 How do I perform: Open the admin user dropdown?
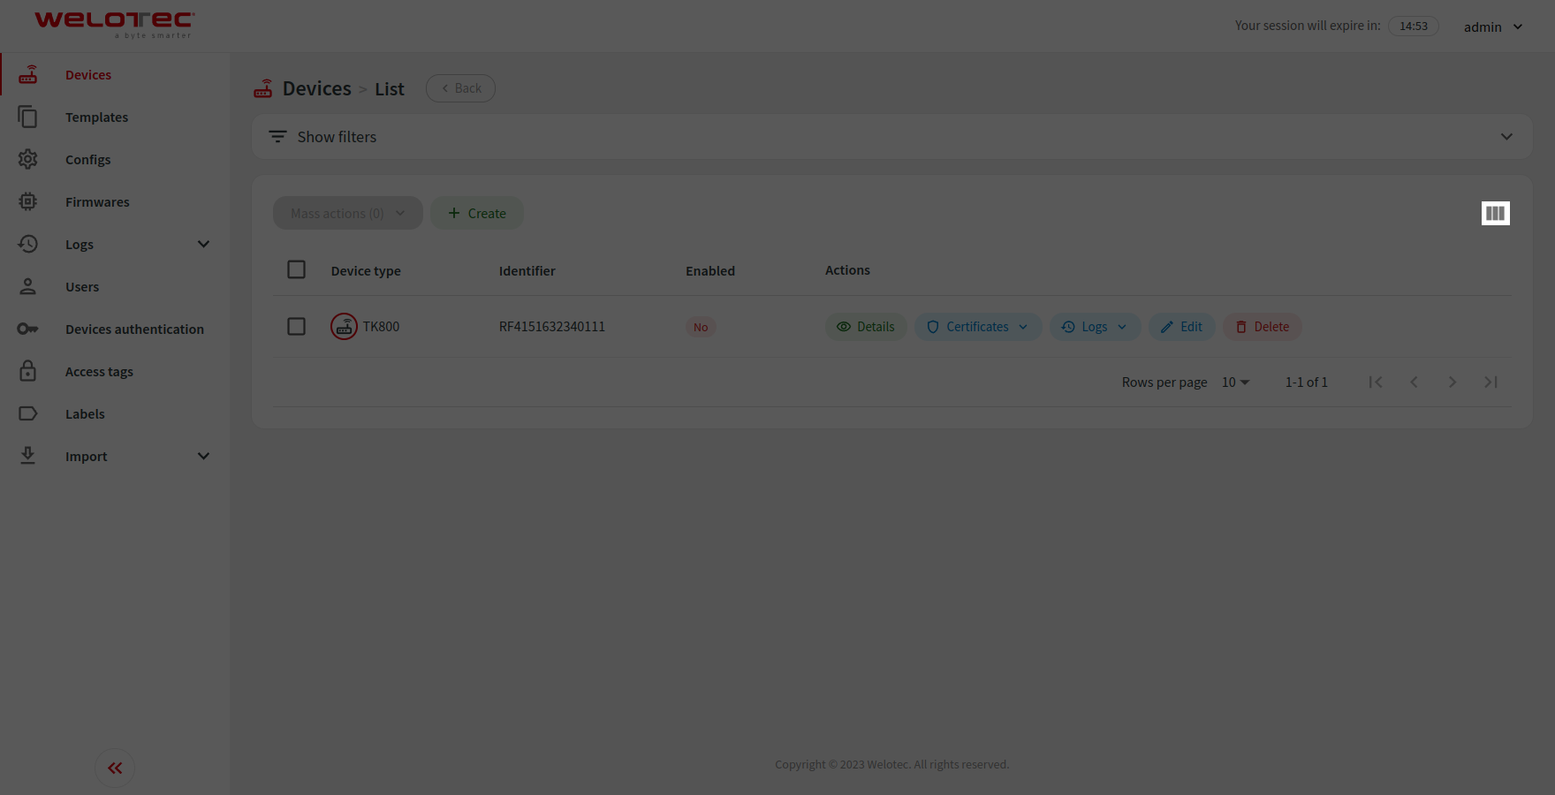click(1492, 26)
